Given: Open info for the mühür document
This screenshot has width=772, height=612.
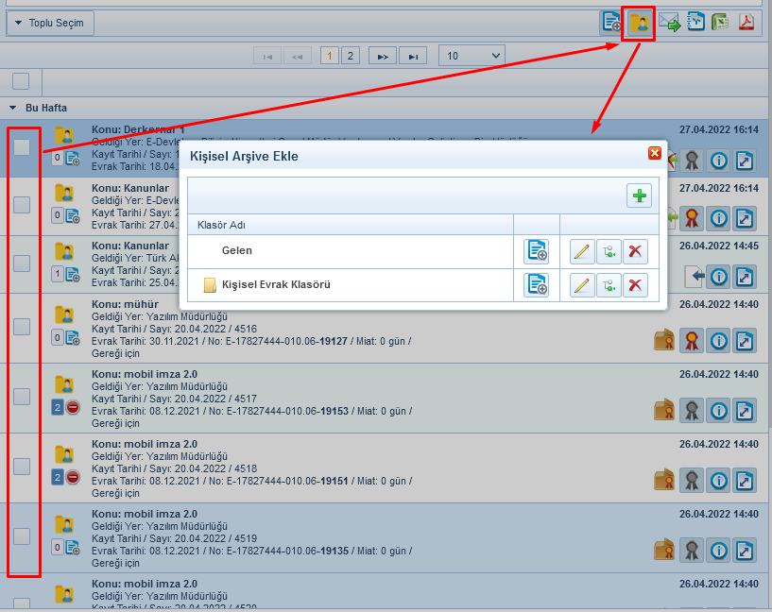Looking at the screenshot, I should click(x=718, y=341).
